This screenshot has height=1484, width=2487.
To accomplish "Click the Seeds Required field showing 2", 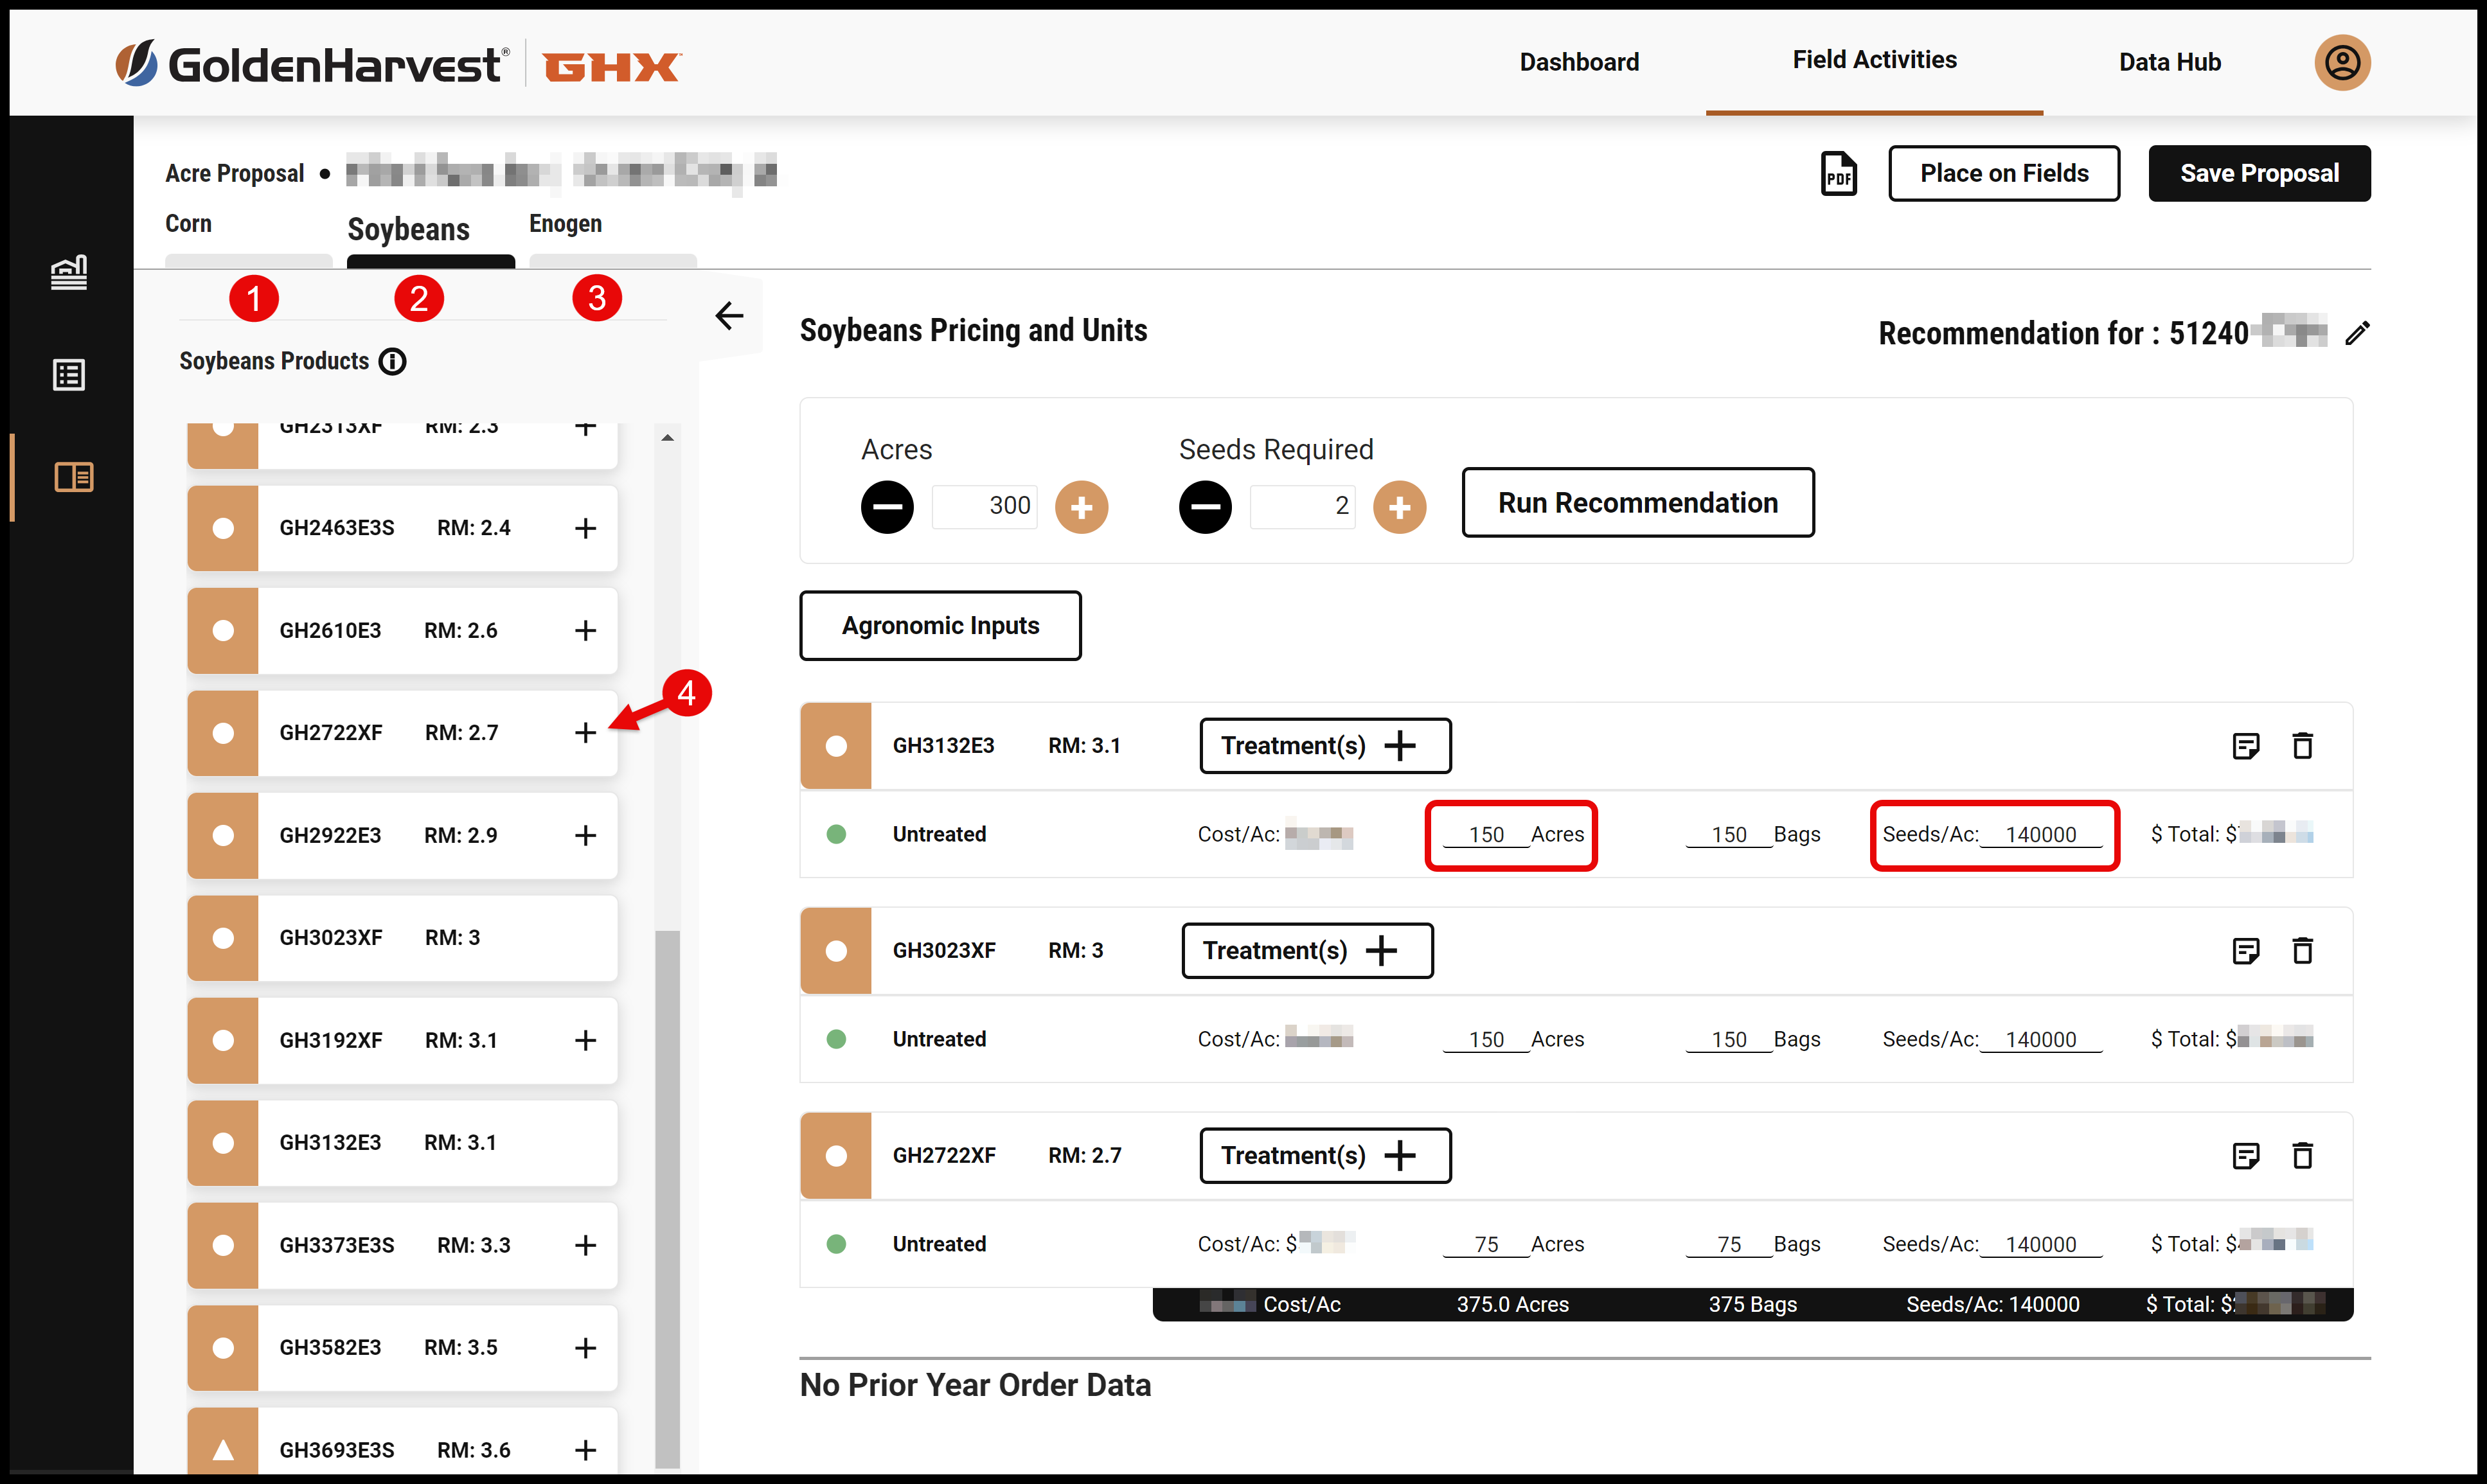I will [1302, 506].
